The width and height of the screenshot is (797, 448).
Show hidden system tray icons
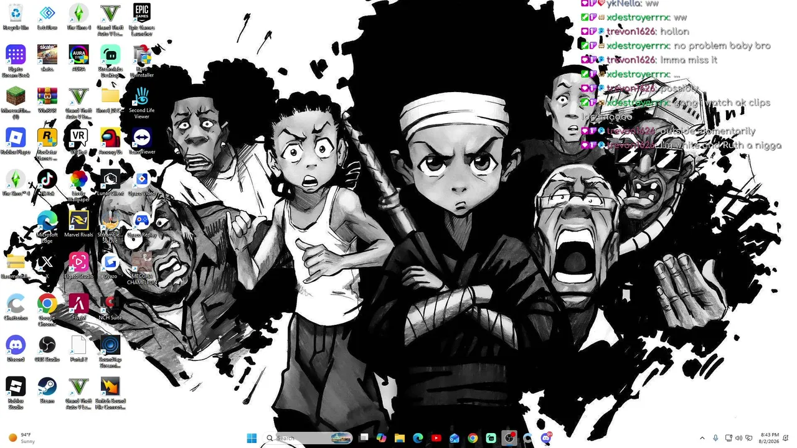point(702,438)
